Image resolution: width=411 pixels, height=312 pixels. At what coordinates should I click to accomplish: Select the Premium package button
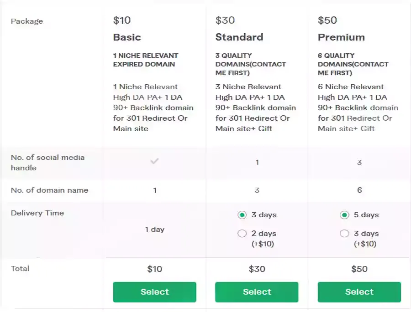click(359, 292)
